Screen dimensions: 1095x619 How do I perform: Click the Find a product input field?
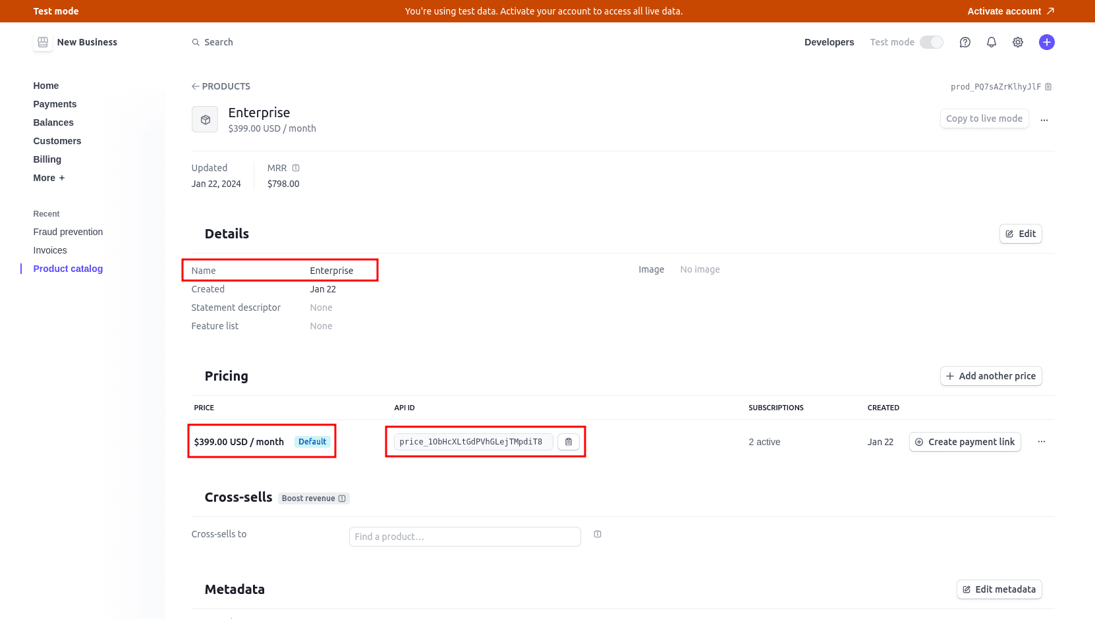click(x=464, y=537)
